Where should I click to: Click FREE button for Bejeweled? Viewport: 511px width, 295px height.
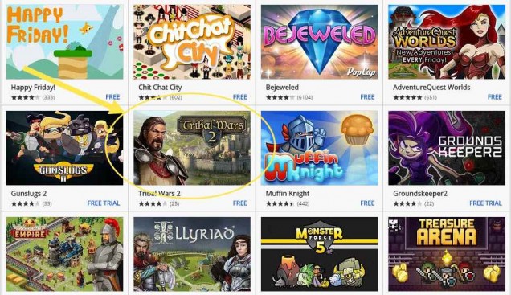click(367, 97)
